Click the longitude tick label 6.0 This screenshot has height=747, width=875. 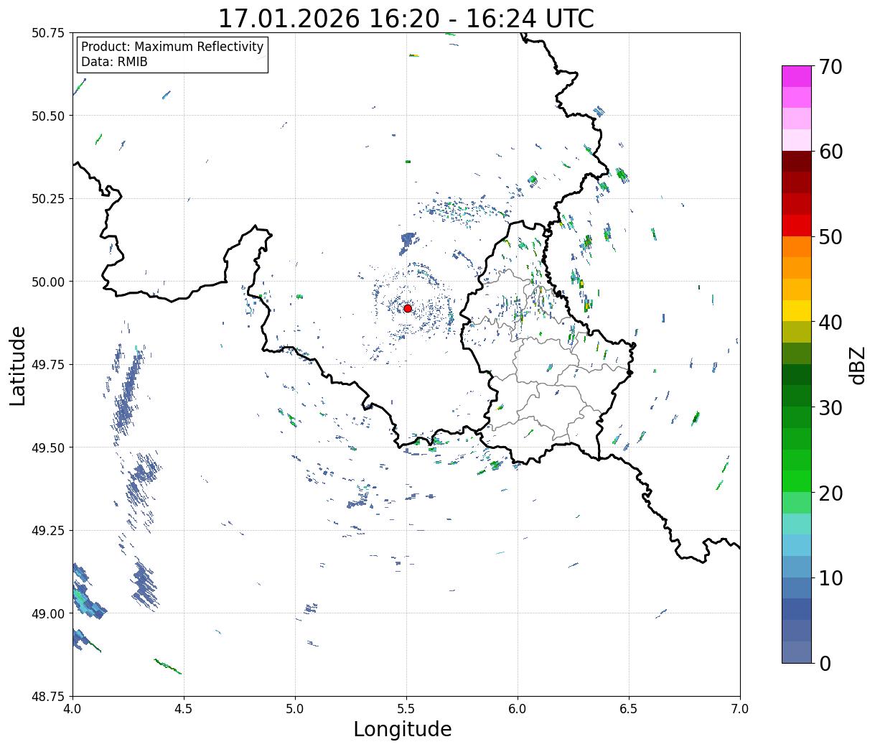518,709
